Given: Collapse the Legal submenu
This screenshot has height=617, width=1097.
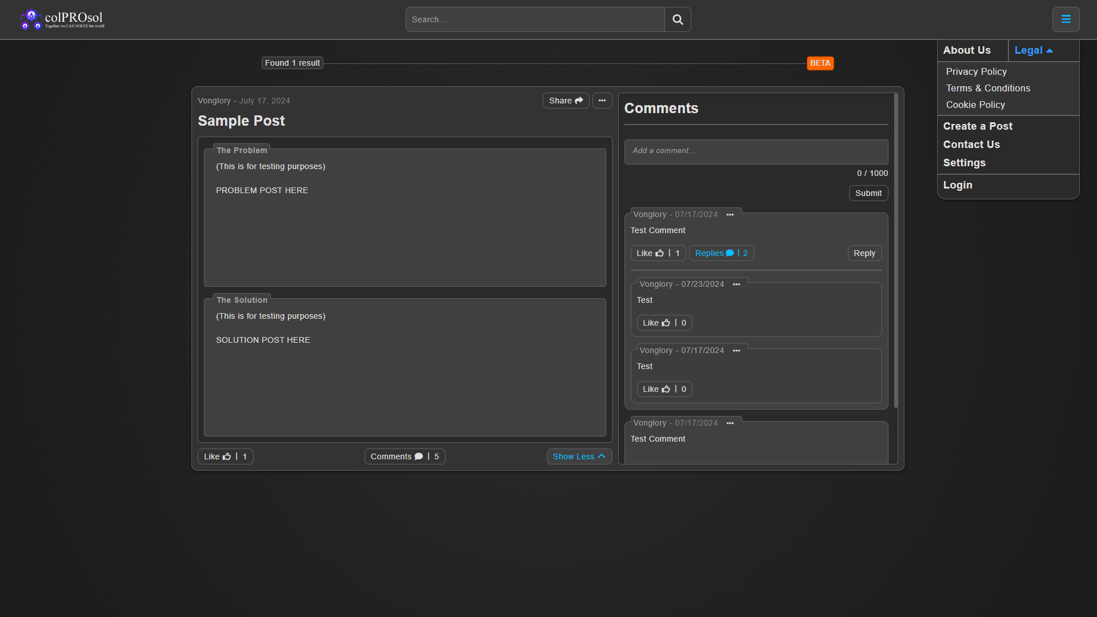Looking at the screenshot, I should coord(1034,50).
